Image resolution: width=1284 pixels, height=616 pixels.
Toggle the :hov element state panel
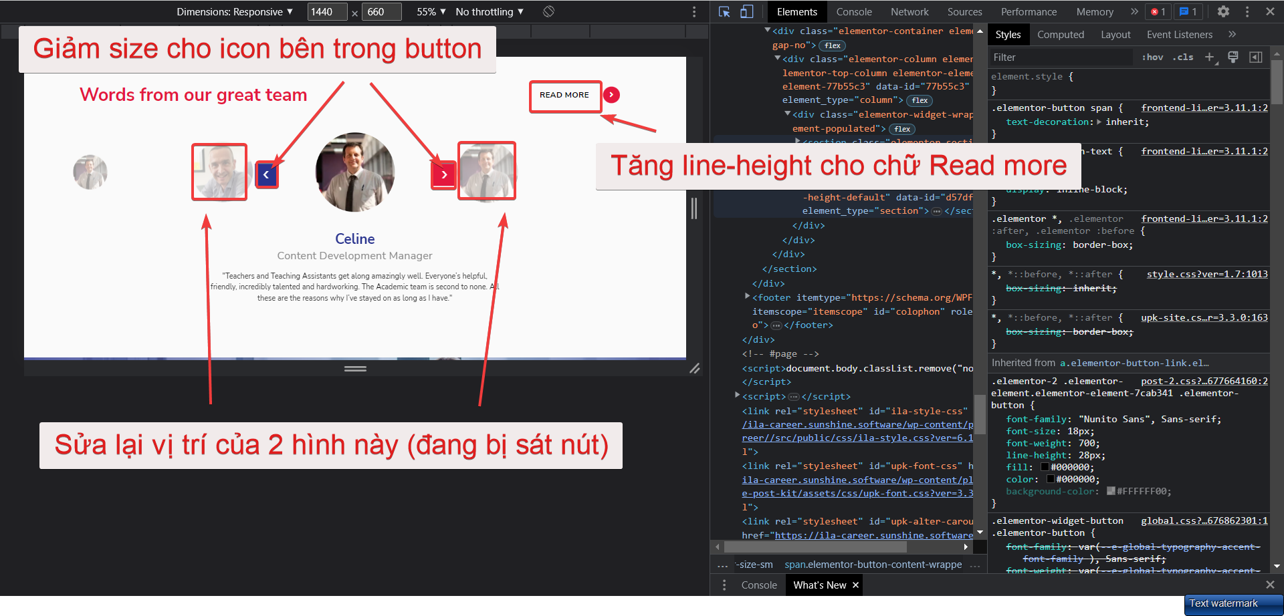tap(1152, 57)
